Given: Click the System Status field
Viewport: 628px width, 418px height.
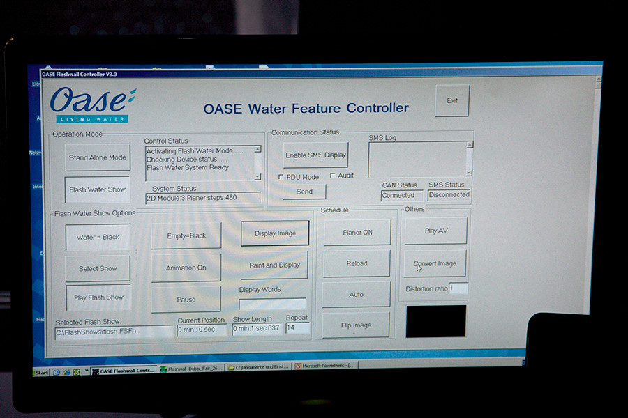Looking at the screenshot, I should pos(202,198).
